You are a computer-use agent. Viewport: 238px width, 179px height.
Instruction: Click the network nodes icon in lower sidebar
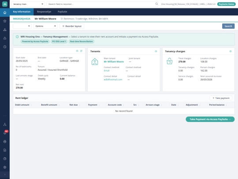click(5, 124)
